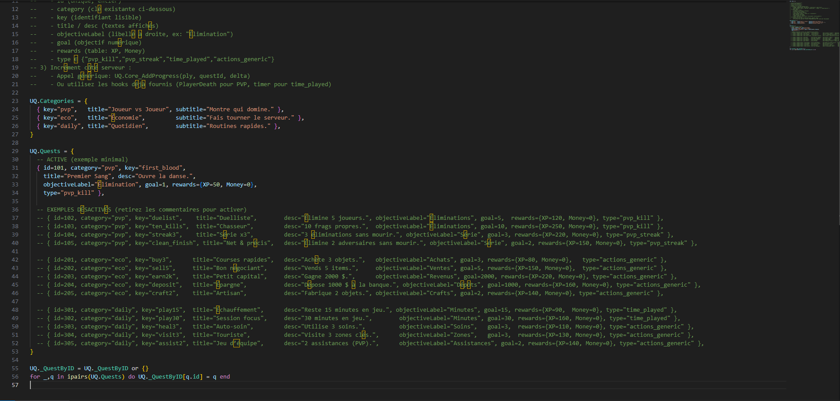840x401 pixels.
Task: Click key="ten_kills" string
Action: click(160, 226)
